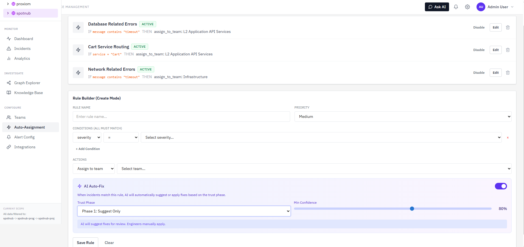Click the notifications bell icon
The height and width of the screenshot is (247, 524).
[456, 7]
